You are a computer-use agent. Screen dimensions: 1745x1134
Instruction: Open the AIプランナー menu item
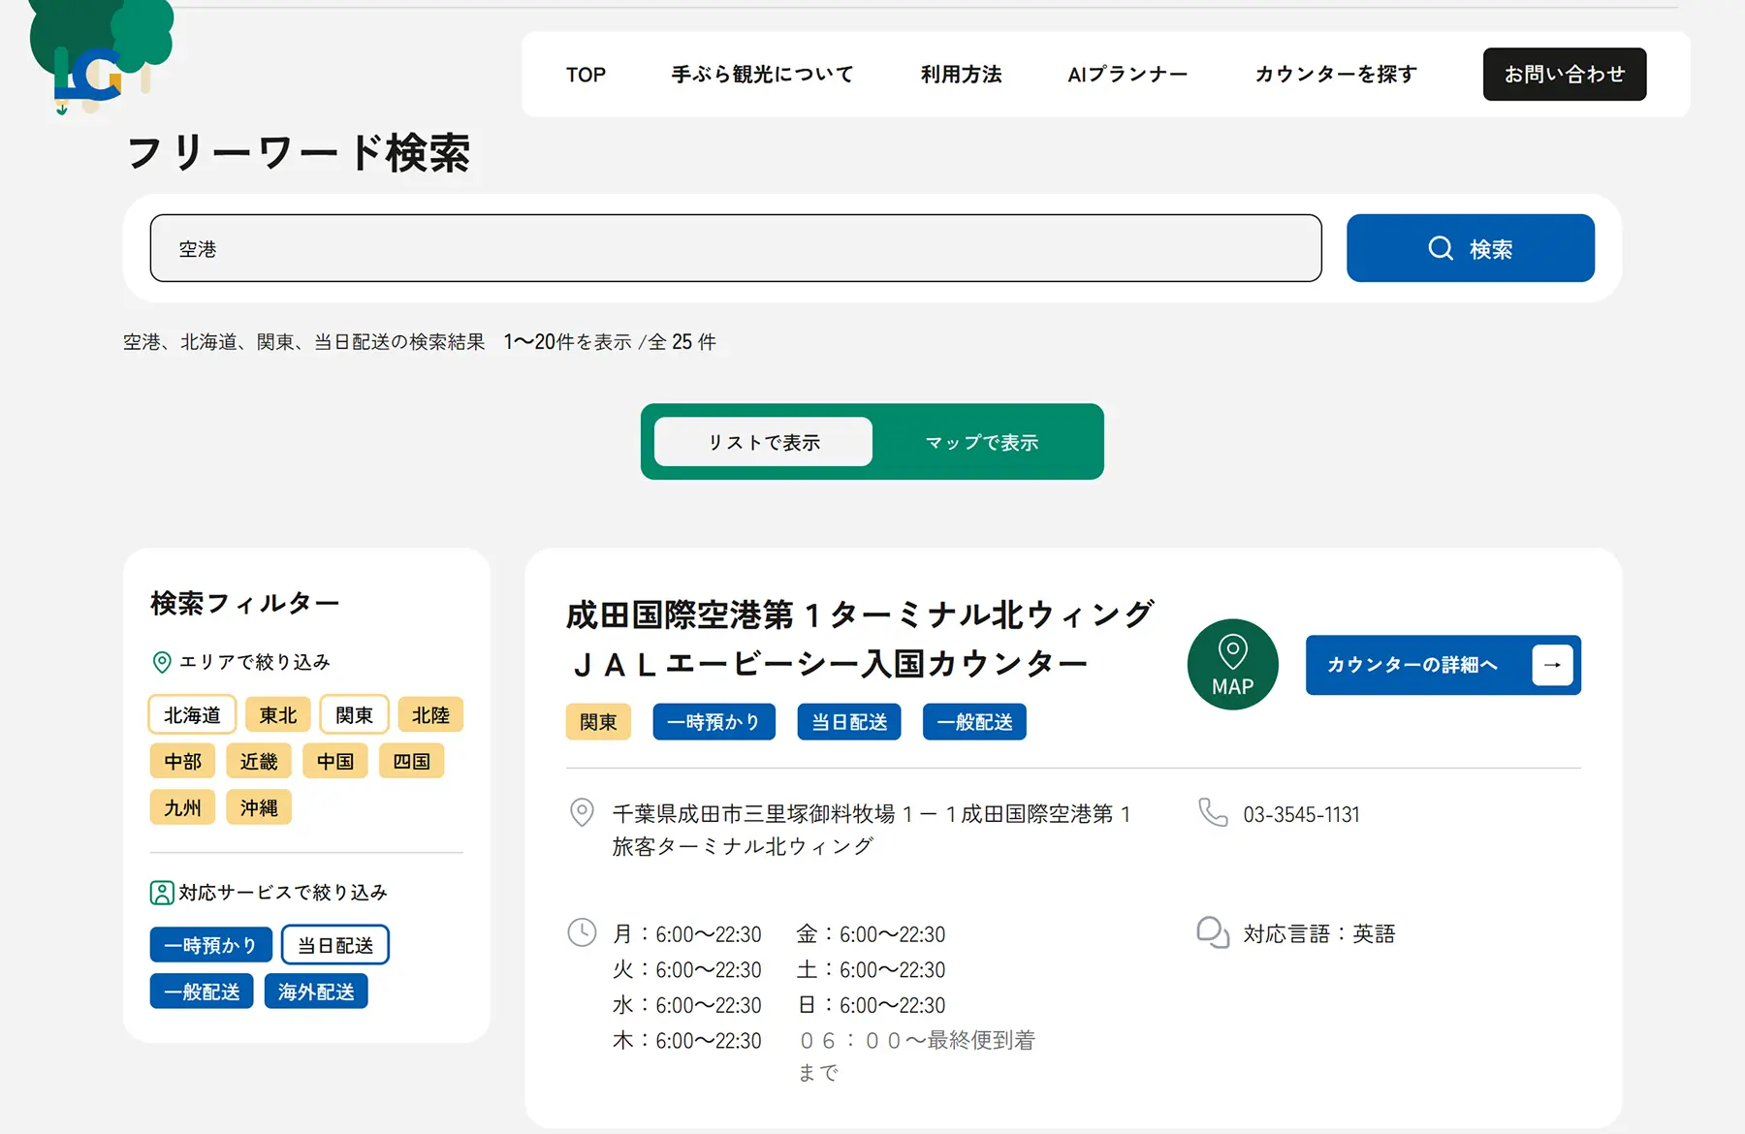pos(1127,75)
